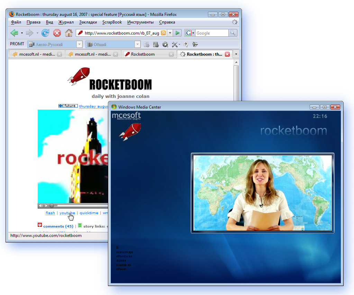This screenshot has width=354, height=295.
Task: Click status bar text 'http://www.youtube.com/rocketboom'
Action: [x=46, y=236]
